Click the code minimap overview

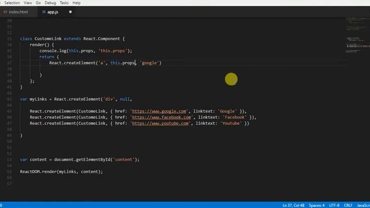(x=357, y=35)
